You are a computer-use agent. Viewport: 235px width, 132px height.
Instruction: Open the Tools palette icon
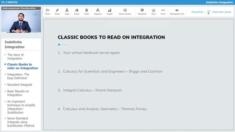[47, 12]
